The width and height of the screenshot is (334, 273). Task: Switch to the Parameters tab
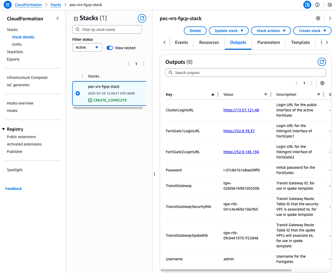(269, 42)
